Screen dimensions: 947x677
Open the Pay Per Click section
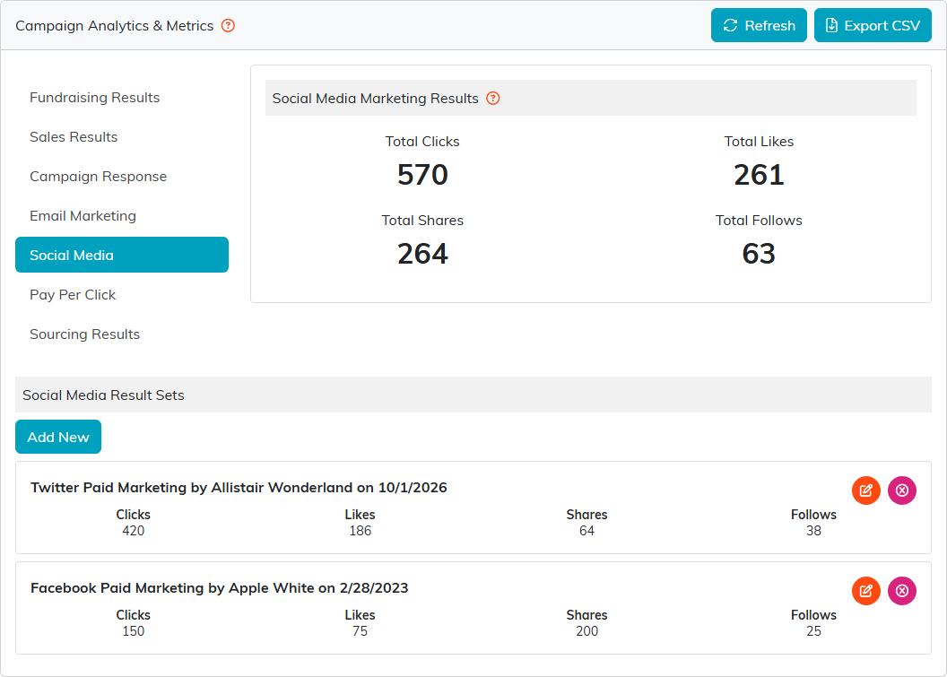(x=122, y=295)
